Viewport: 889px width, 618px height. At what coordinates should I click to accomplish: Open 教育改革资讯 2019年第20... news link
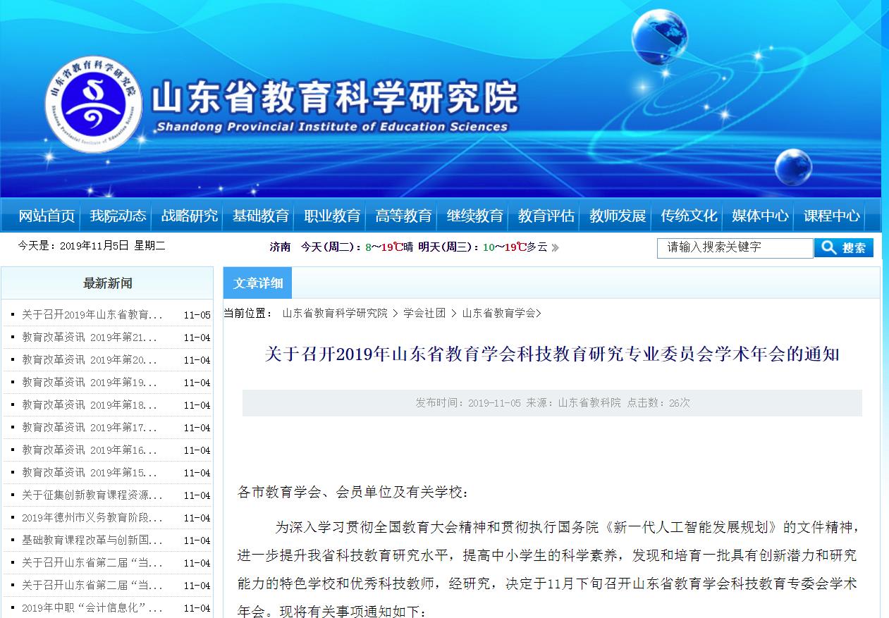90,360
